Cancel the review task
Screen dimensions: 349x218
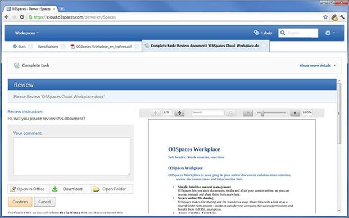pyautogui.click(x=44, y=202)
